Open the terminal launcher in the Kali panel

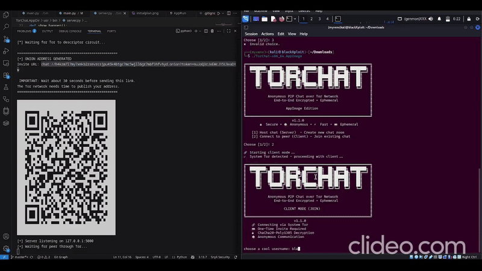pos(289,19)
